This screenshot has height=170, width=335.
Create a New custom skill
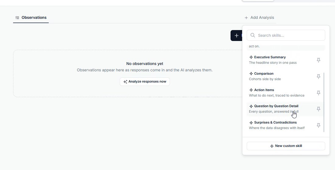point(286,146)
